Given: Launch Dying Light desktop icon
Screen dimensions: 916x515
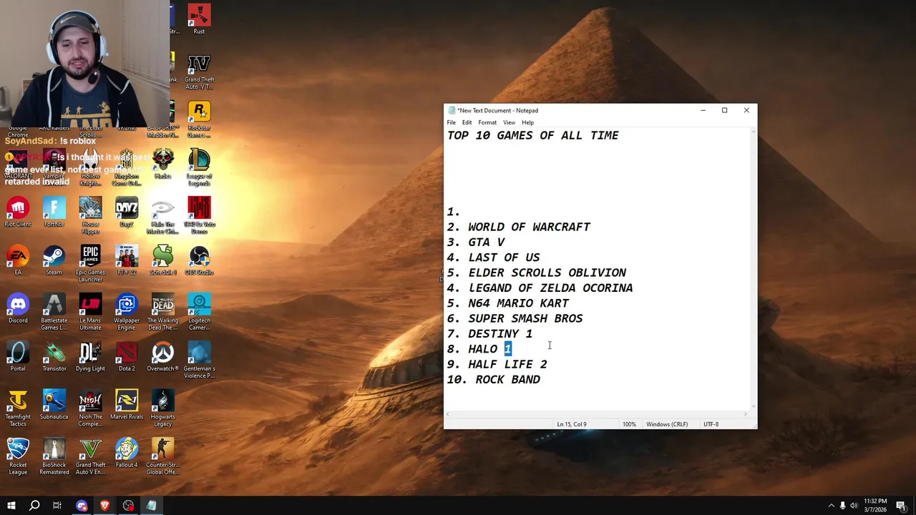Looking at the screenshot, I should tap(90, 357).
